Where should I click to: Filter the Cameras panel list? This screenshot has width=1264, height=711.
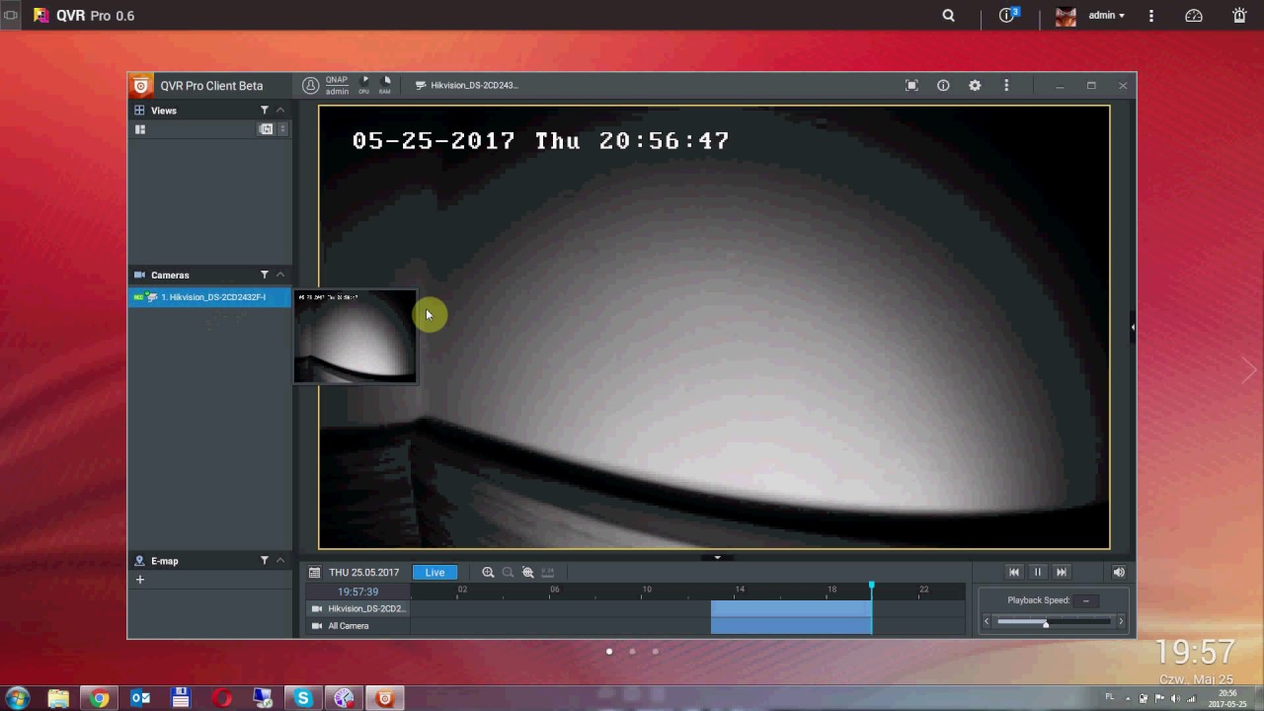265,275
